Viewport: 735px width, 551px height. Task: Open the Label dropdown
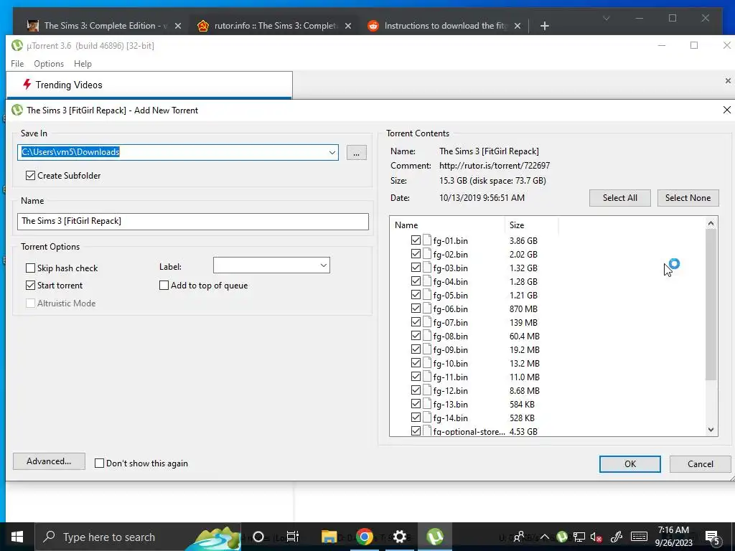(x=324, y=265)
